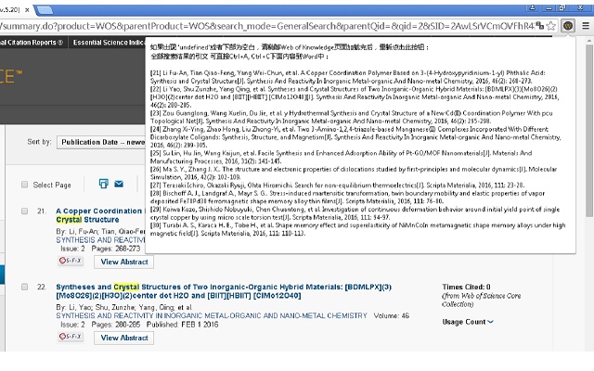Click citation [21] Li Fu-An in popup
Image resolution: width=594 pixels, height=371 pixels.
[x=347, y=77]
